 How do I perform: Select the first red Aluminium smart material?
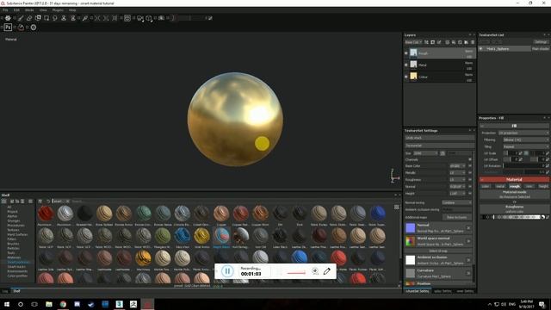click(46, 213)
